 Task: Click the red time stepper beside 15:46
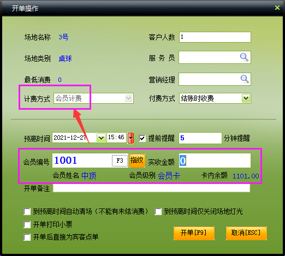click(130, 138)
